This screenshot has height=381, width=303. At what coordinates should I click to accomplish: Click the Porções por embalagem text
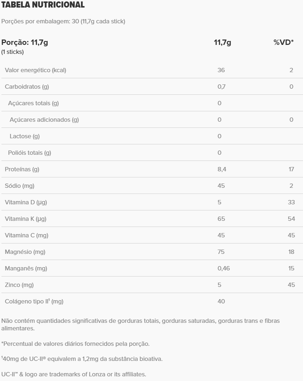tap(63, 22)
